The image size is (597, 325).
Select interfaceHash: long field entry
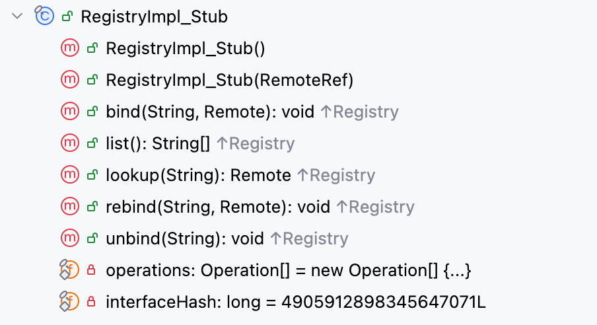click(295, 302)
